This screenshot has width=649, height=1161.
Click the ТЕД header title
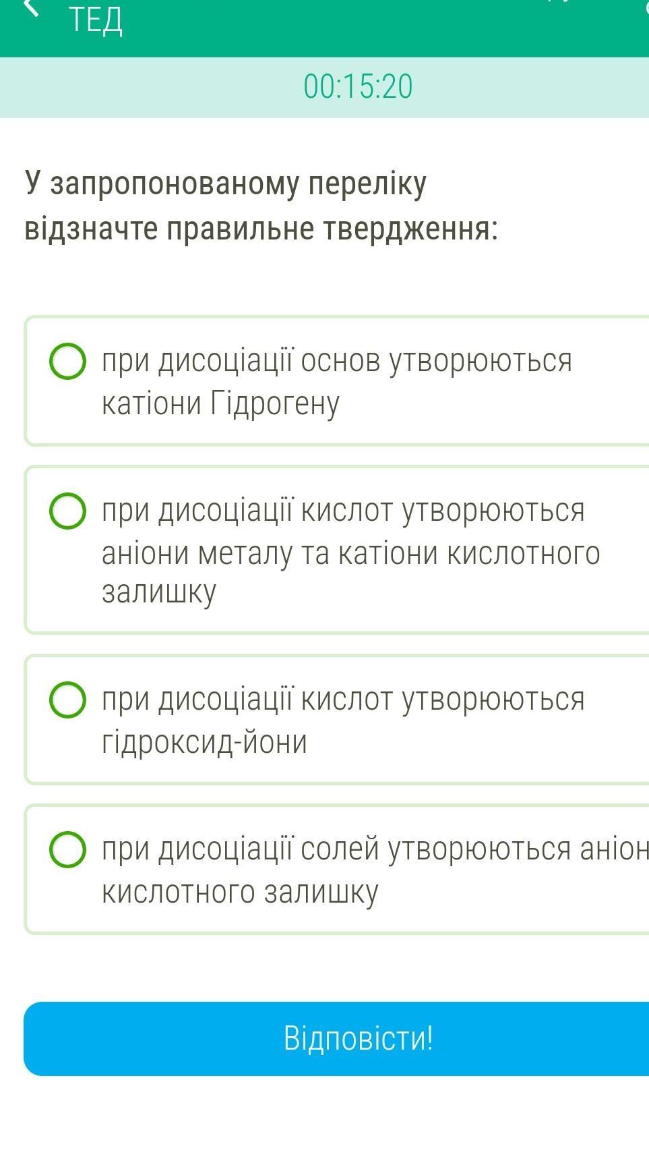[x=96, y=20]
